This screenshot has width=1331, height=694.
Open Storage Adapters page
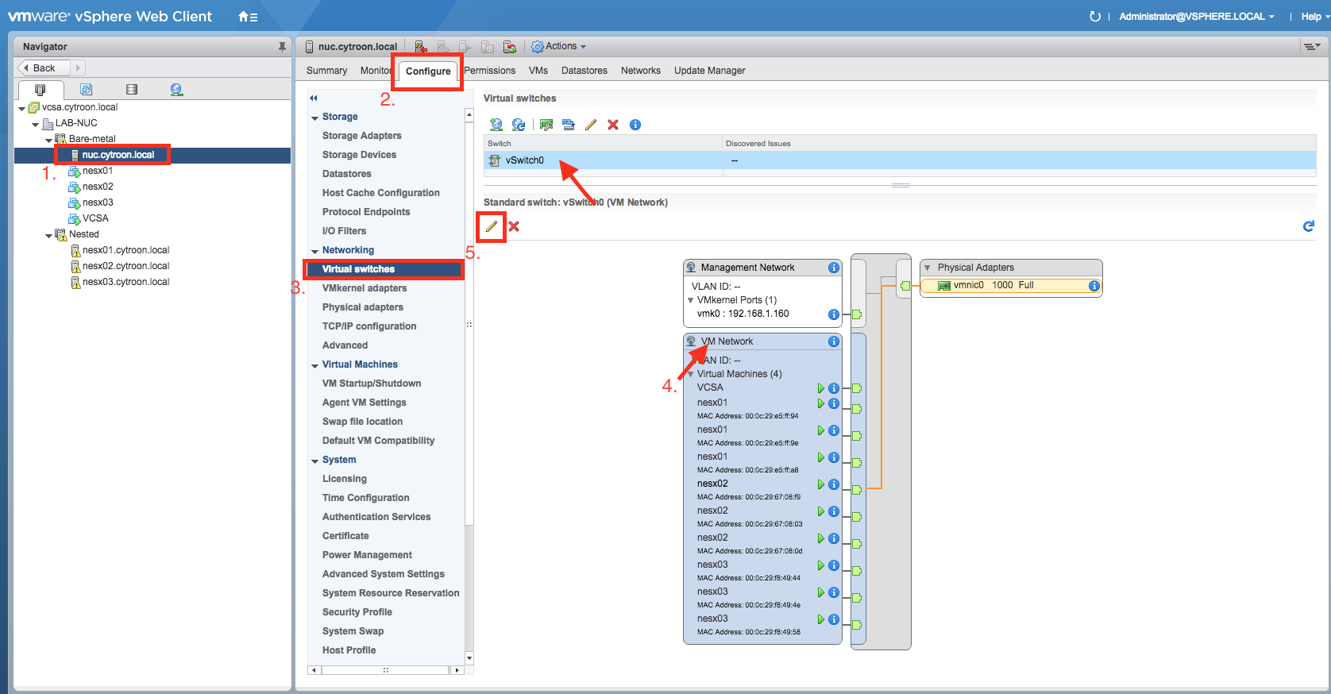pyautogui.click(x=362, y=136)
